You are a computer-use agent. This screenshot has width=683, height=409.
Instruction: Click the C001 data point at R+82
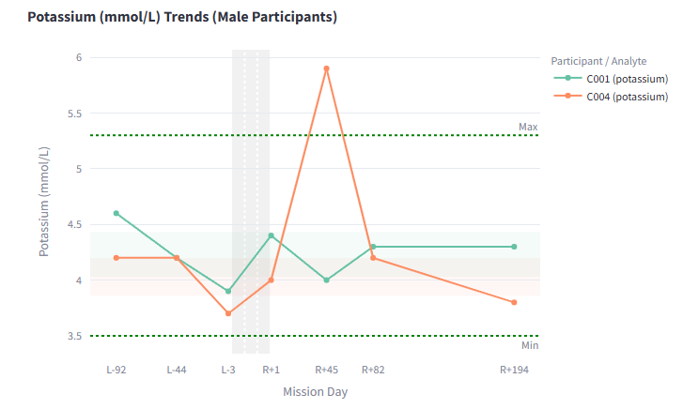pyautogui.click(x=373, y=247)
